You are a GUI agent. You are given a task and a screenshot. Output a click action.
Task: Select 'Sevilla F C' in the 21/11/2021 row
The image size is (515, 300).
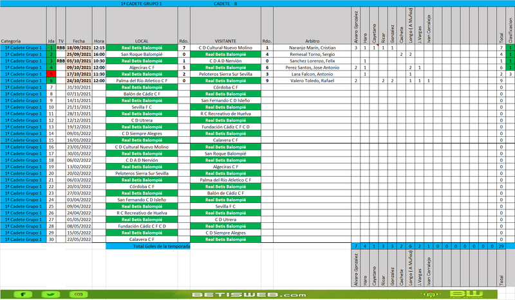point(142,107)
